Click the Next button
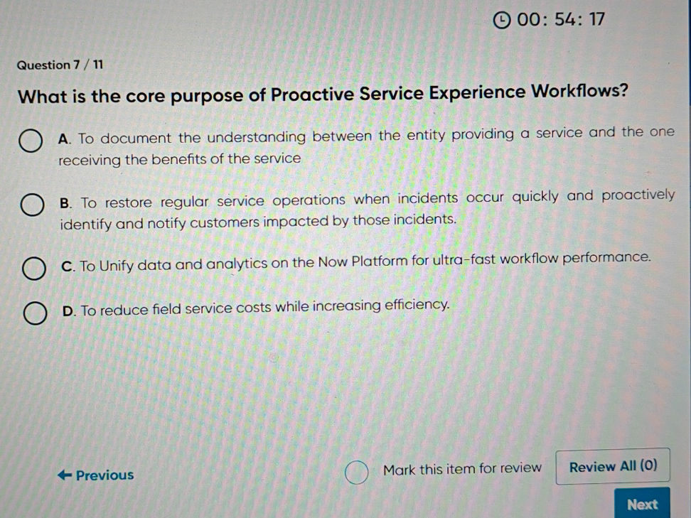This screenshot has width=691, height=518. point(643,504)
